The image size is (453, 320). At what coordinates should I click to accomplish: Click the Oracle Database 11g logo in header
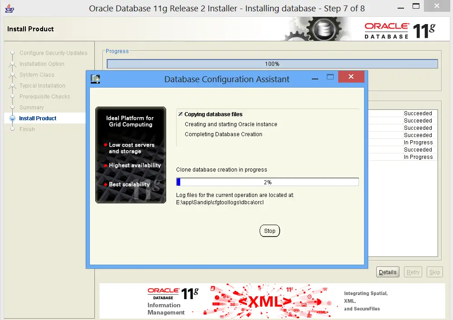click(399, 31)
